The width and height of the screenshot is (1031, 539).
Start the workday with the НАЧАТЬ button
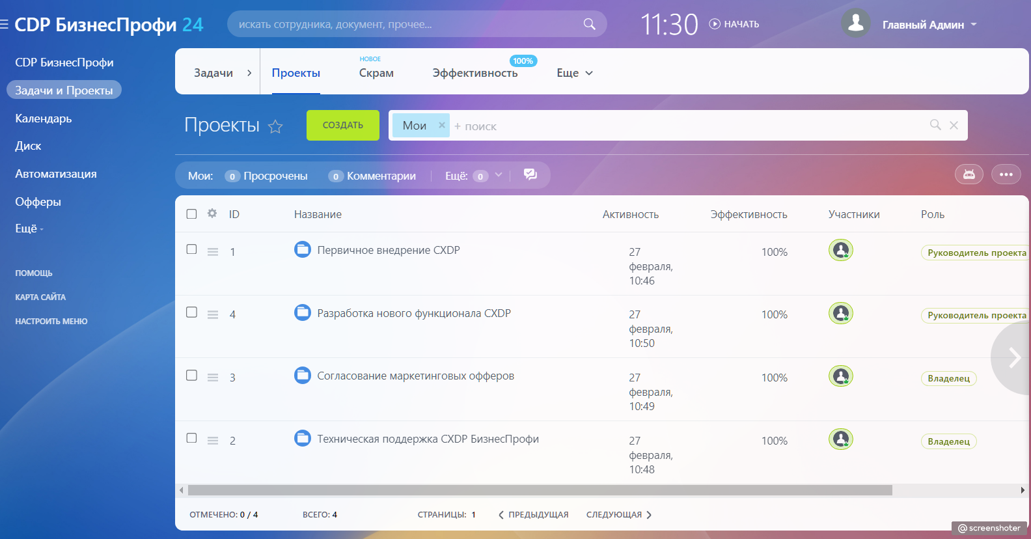[734, 24]
